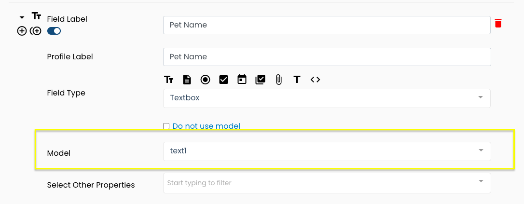
Task: Choose the document text area icon
Action: pos(187,80)
